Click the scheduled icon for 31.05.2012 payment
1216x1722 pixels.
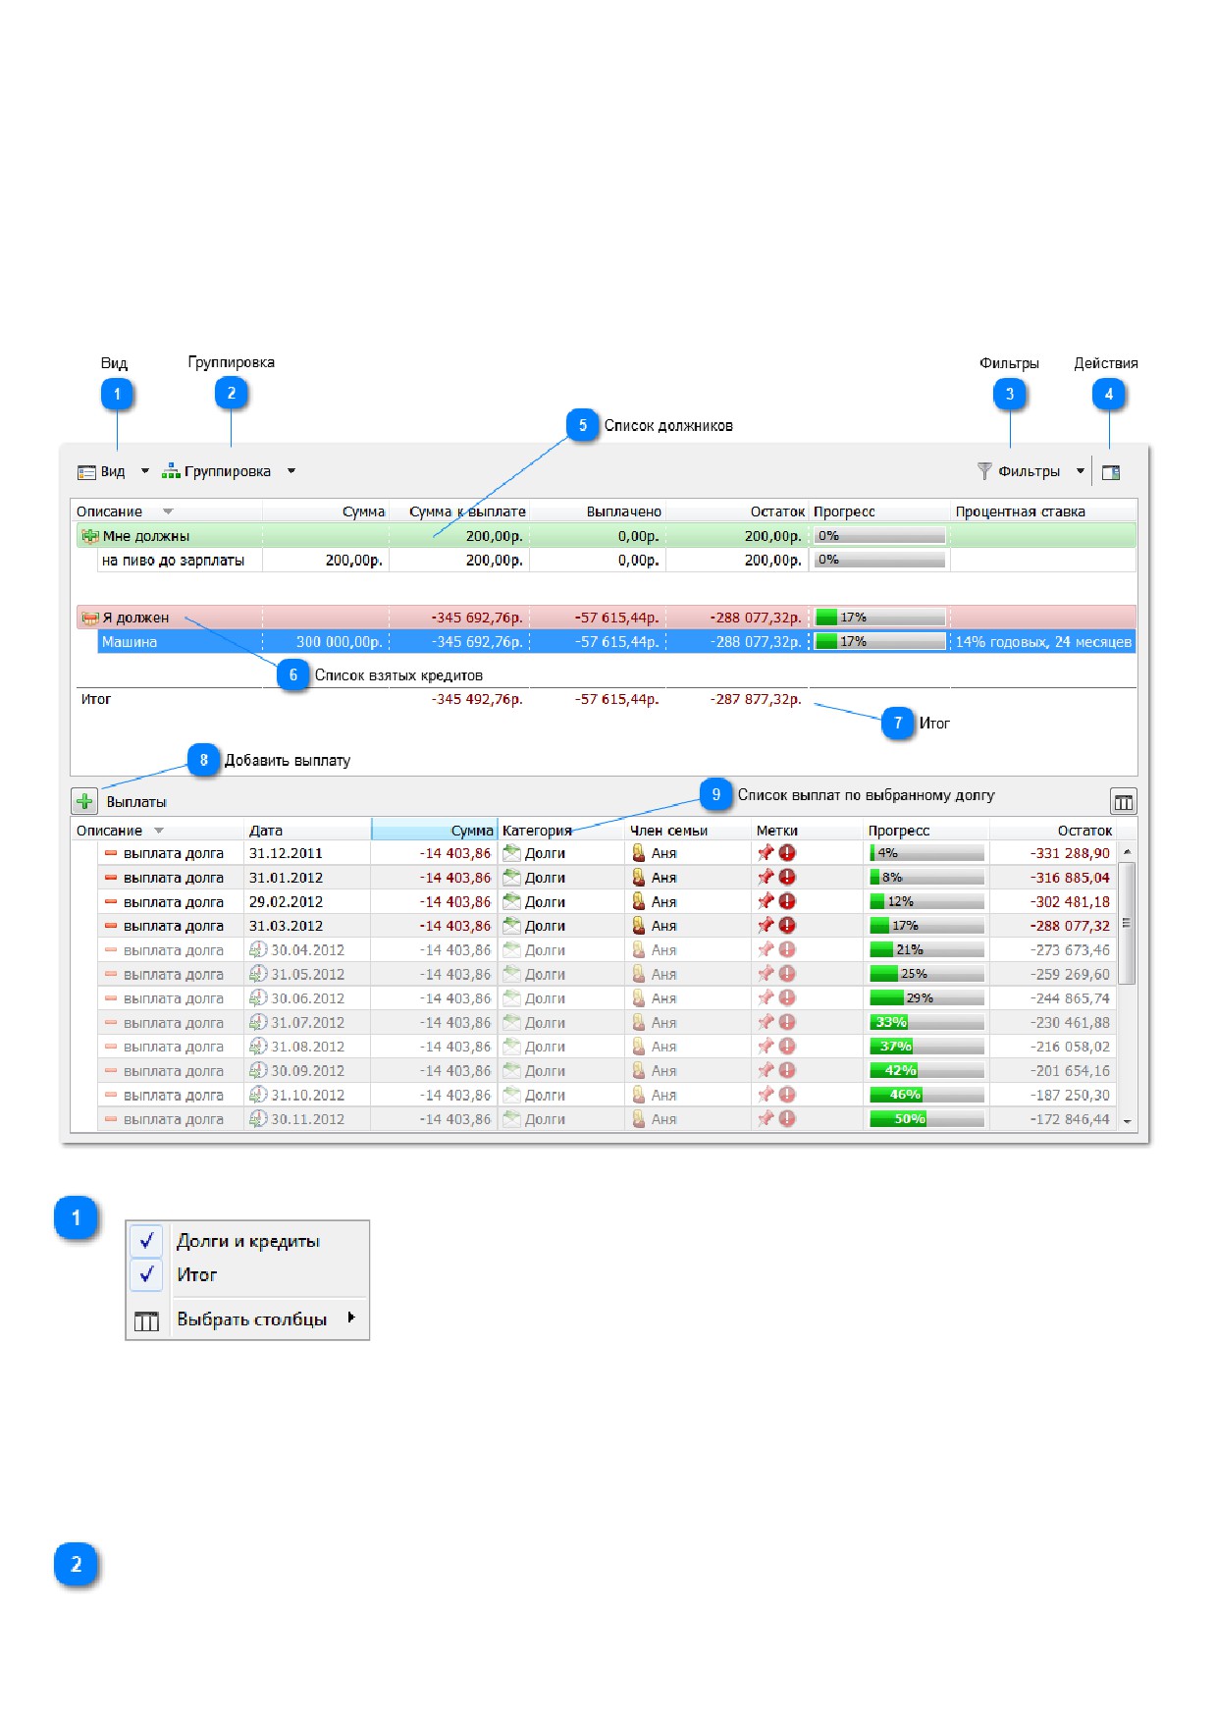258,974
